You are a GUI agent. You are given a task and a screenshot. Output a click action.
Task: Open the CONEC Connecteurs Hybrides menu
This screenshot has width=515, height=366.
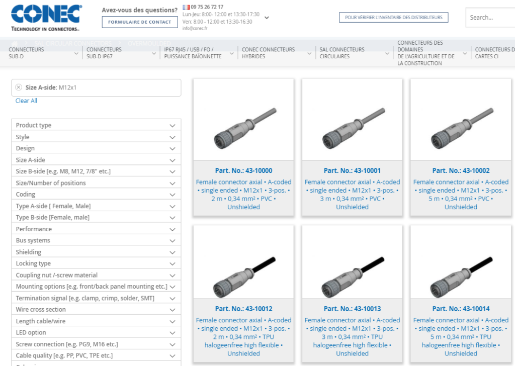tap(276, 53)
